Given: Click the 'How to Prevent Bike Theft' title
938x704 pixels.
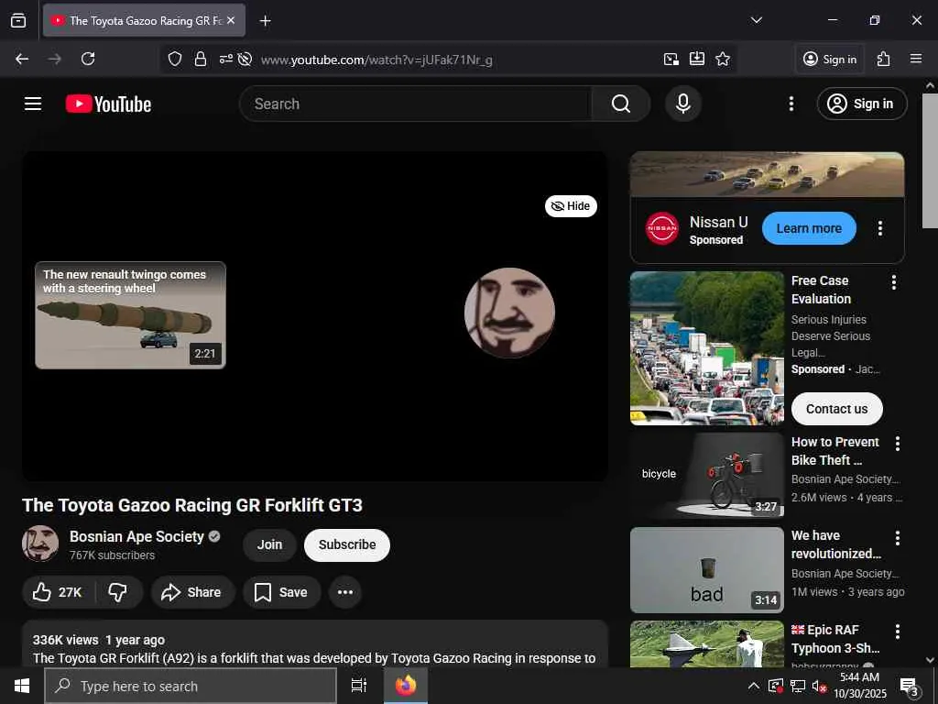Looking at the screenshot, I should [835, 451].
